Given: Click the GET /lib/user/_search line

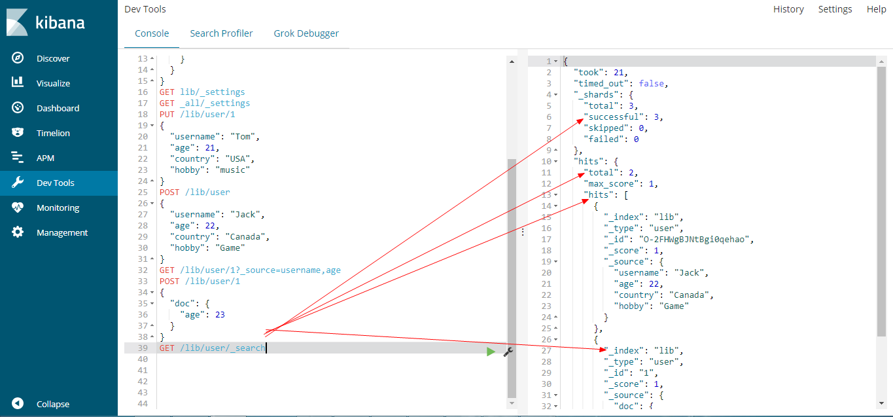Looking at the screenshot, I should pos(212,348).
